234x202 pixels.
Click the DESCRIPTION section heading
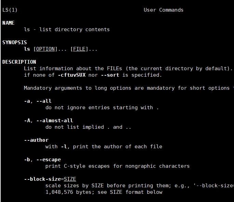point(19,62)
